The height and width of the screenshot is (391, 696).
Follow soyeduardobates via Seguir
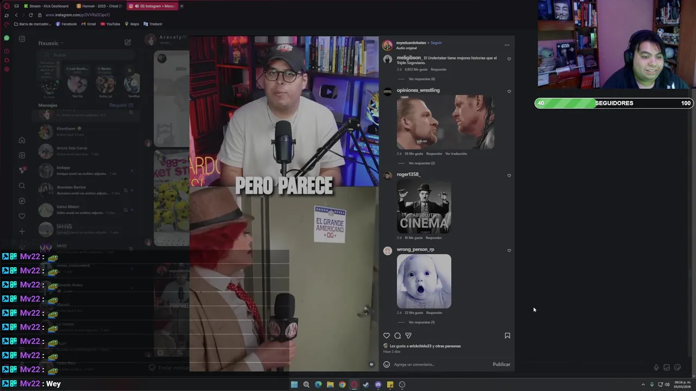(436, 42)
